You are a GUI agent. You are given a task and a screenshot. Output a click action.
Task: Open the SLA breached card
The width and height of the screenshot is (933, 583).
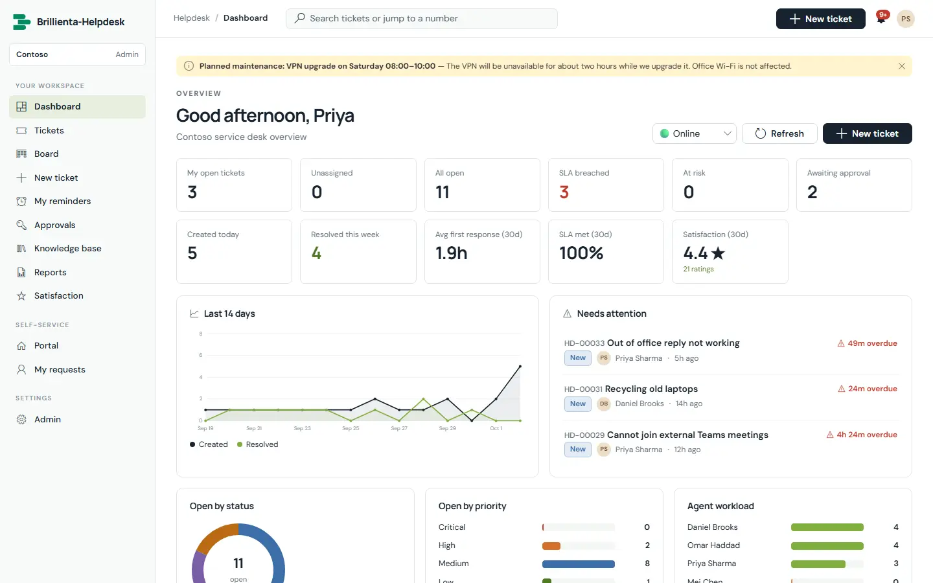pyautogui.click(x=606, y=185)
